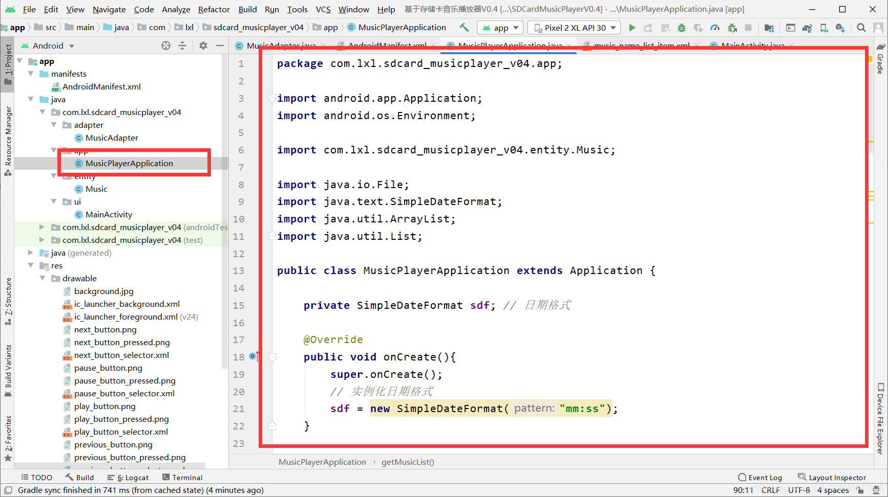Collapse the manifests folder
Image resolution: width=888 pixels, height=497 pixels.
click(x=31, y=74)
